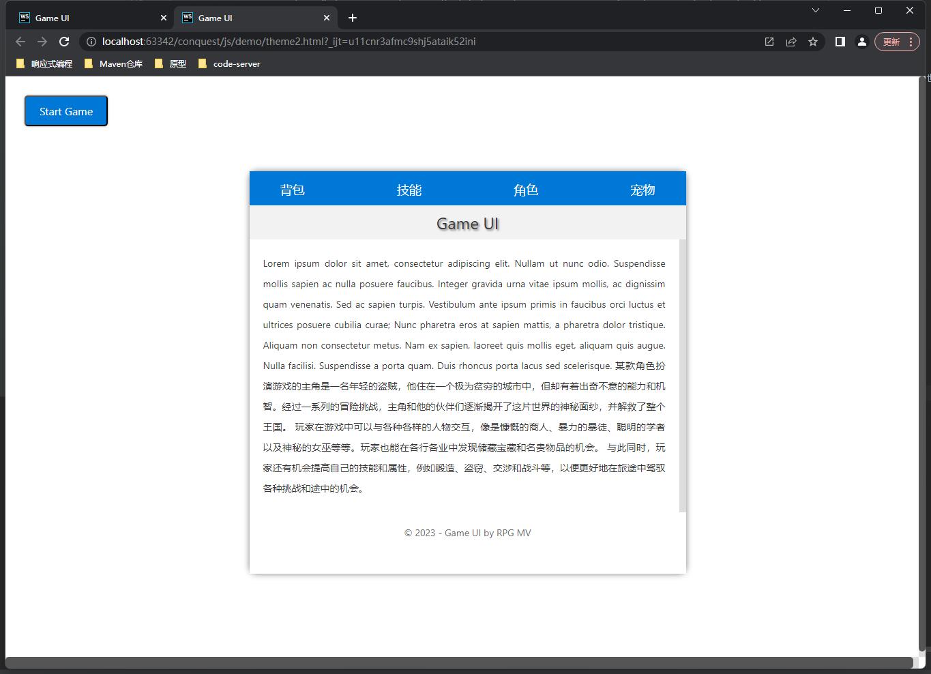The height and width of the screenshot is (674, 931).
Task: Open page in new window icon
Action: [769, 42]
